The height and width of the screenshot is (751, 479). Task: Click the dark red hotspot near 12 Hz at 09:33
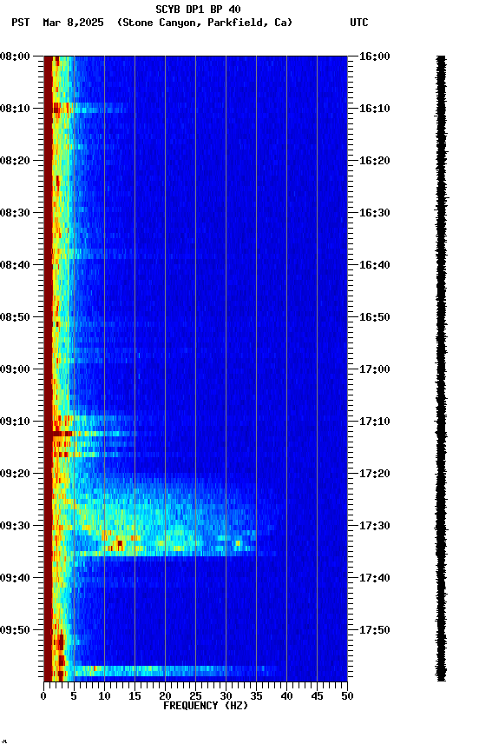[120, 545]
